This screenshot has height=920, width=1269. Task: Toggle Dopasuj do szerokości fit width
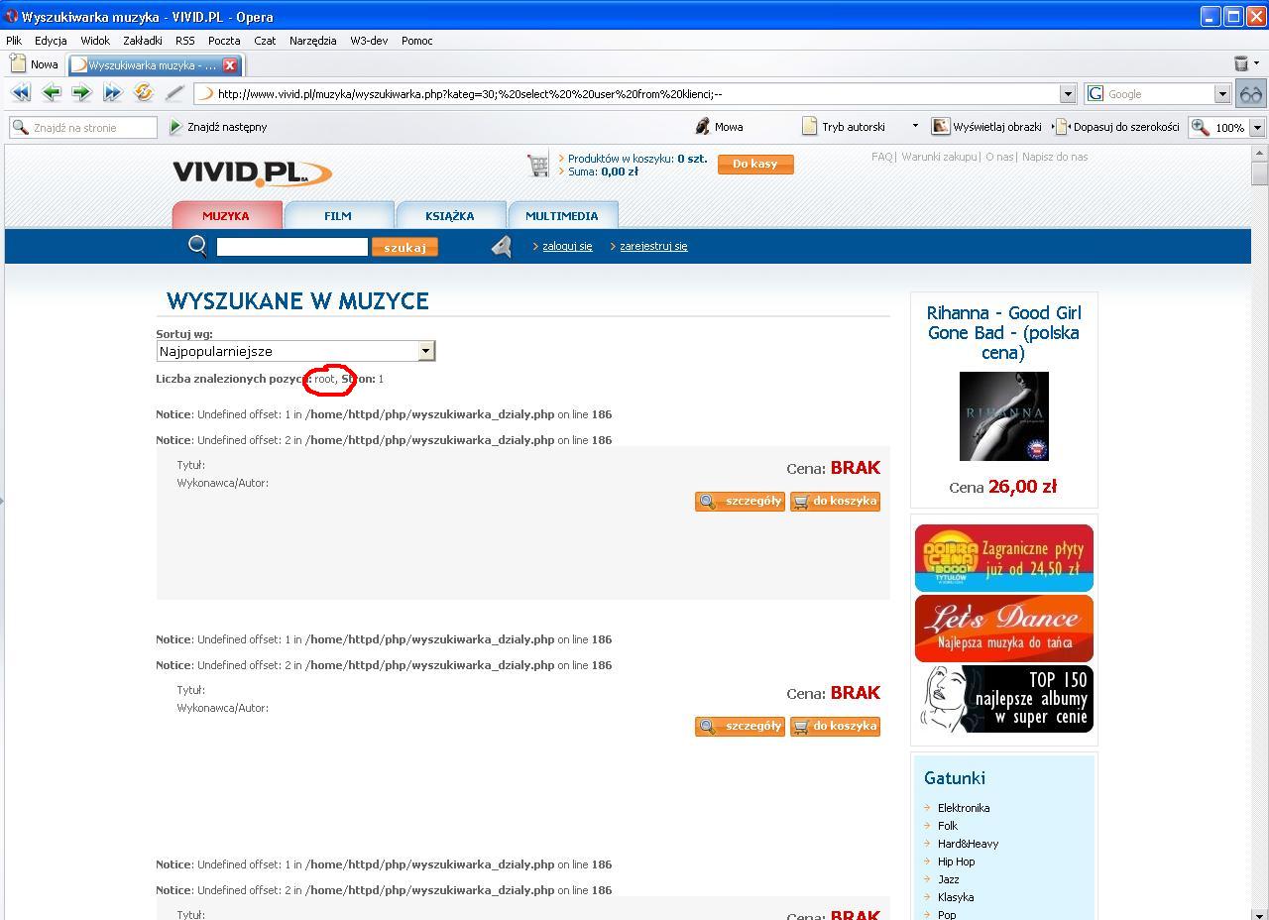[x=1117, y=127]
